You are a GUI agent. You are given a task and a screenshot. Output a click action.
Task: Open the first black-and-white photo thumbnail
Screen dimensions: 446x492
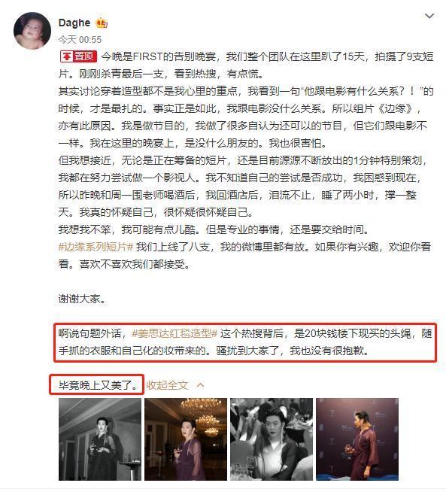coord(100,439)
